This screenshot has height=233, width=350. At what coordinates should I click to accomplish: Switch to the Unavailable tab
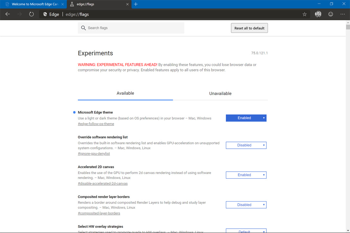(x=220, y=93)
